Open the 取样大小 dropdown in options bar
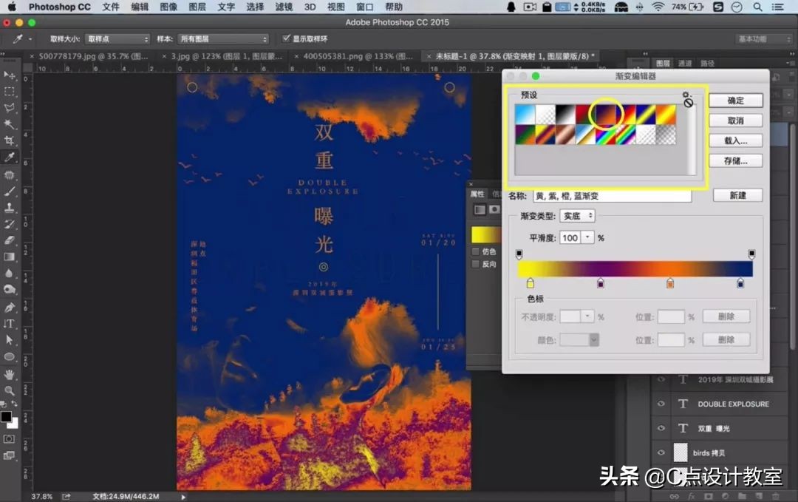 (x=118, y=38)
